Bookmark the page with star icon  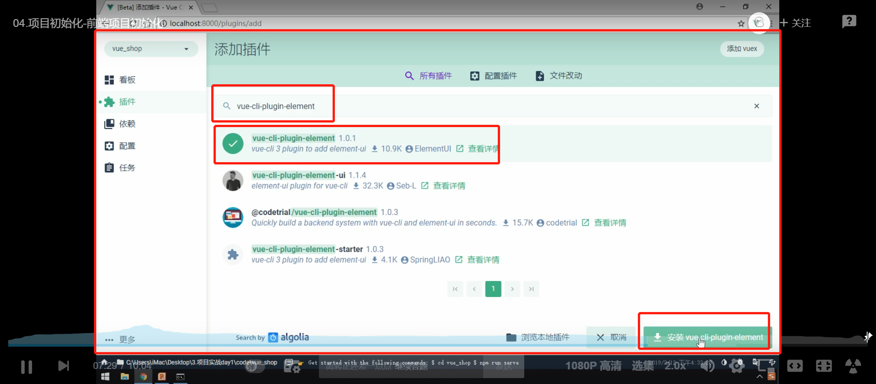pyautogui.click(x=741, y=23)
